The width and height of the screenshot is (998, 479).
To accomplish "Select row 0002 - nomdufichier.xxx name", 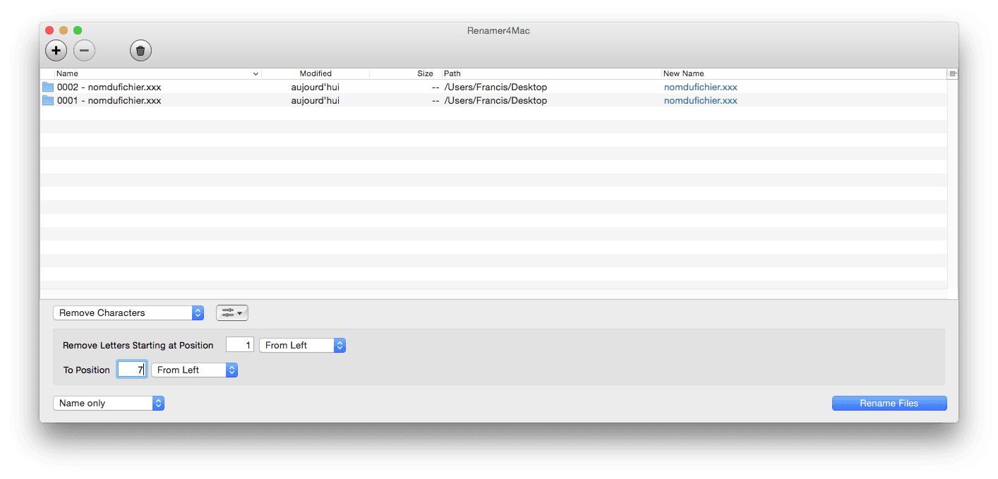I will tap(109, 87).
